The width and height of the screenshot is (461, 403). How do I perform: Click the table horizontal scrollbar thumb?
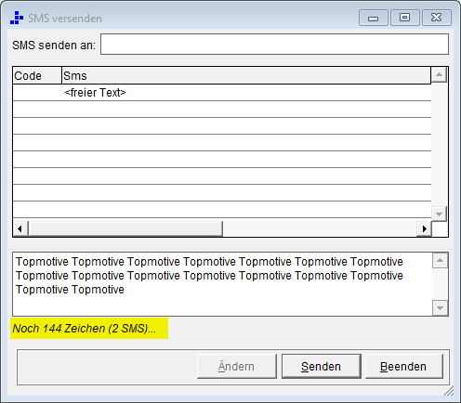click(125, 229)
